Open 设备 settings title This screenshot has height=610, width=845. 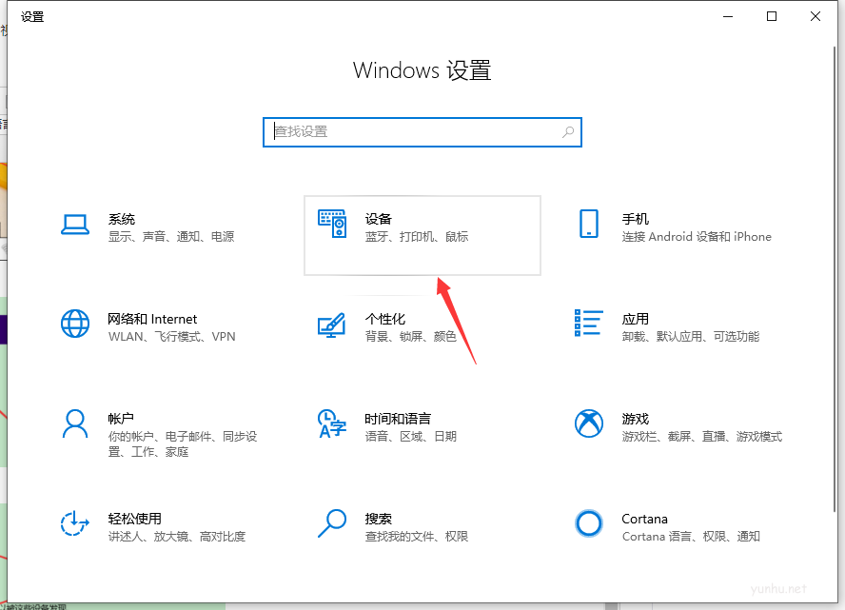pyautogui.click(x=379, y=219)
